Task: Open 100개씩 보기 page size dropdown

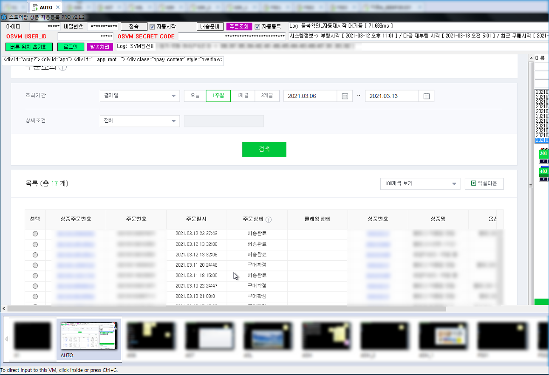Action: tap(420, 184)
